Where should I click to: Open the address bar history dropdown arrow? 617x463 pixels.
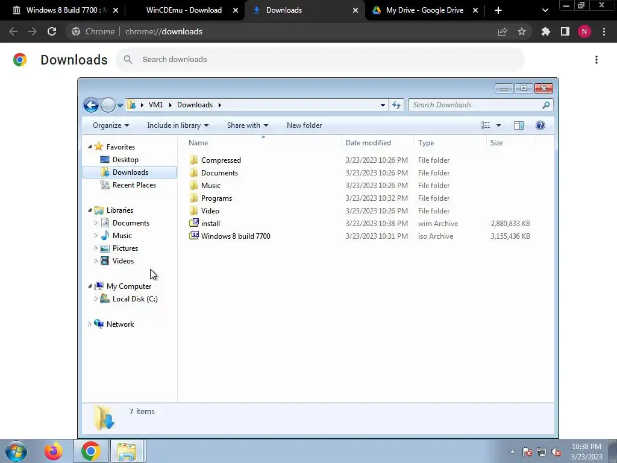point(383,105)
